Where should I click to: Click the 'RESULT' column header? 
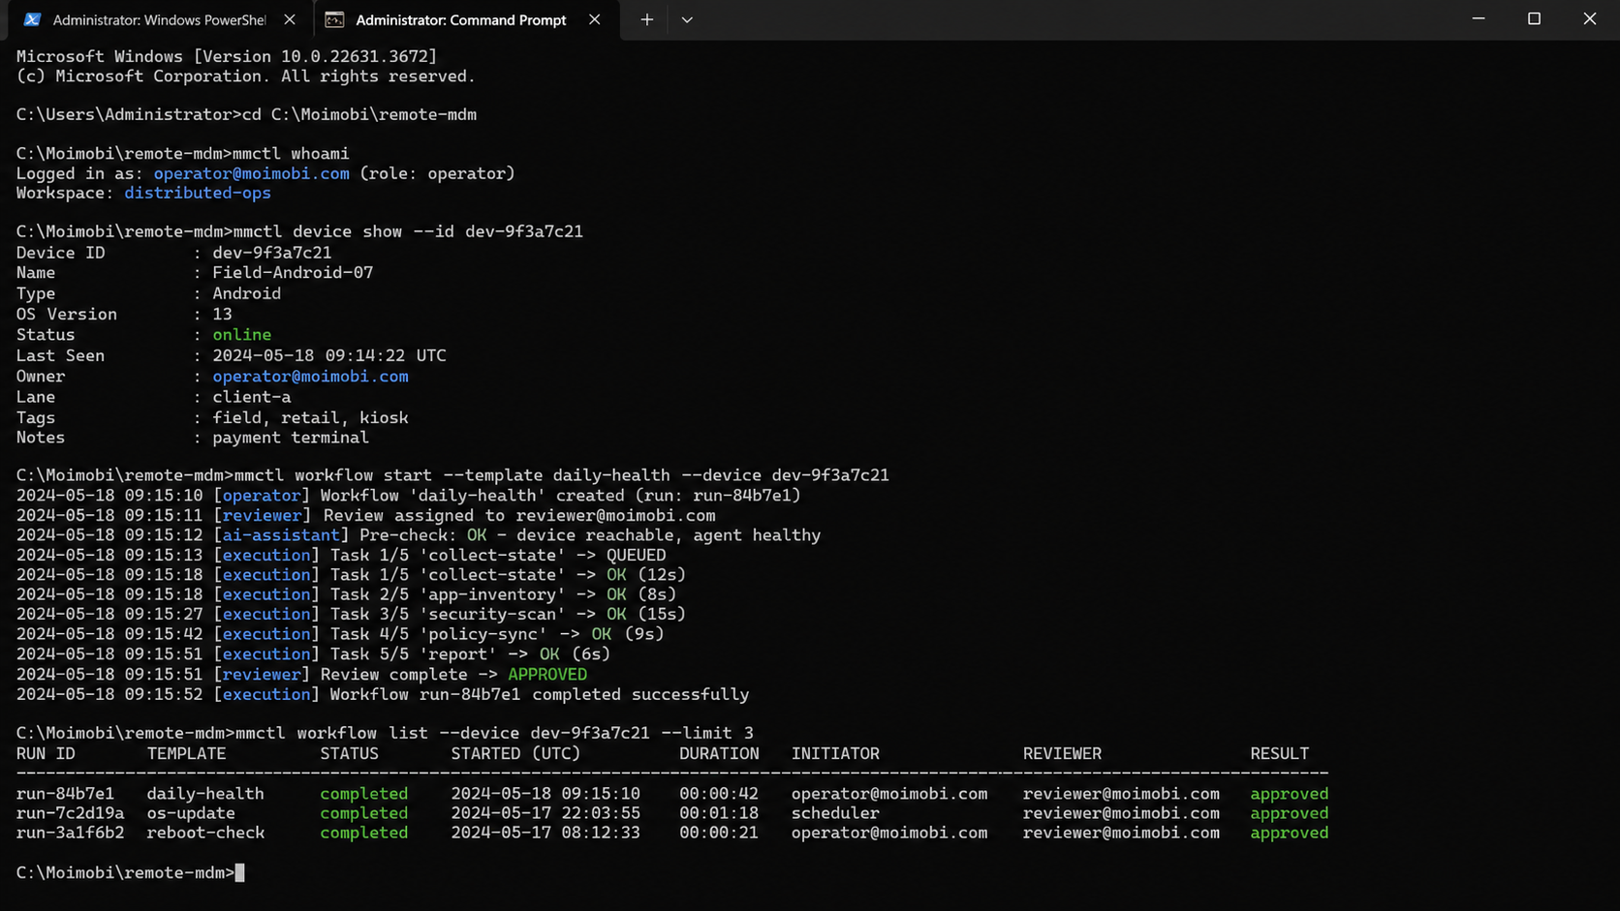pyautogui.click(x=1280, y=754)
